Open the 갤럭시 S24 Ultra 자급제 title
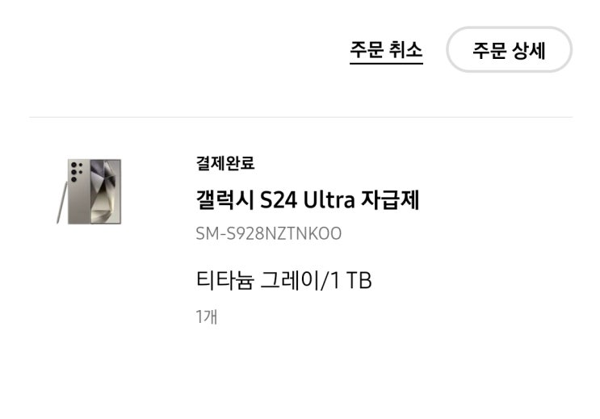600x419 pixels. click(x=308, y=199)
